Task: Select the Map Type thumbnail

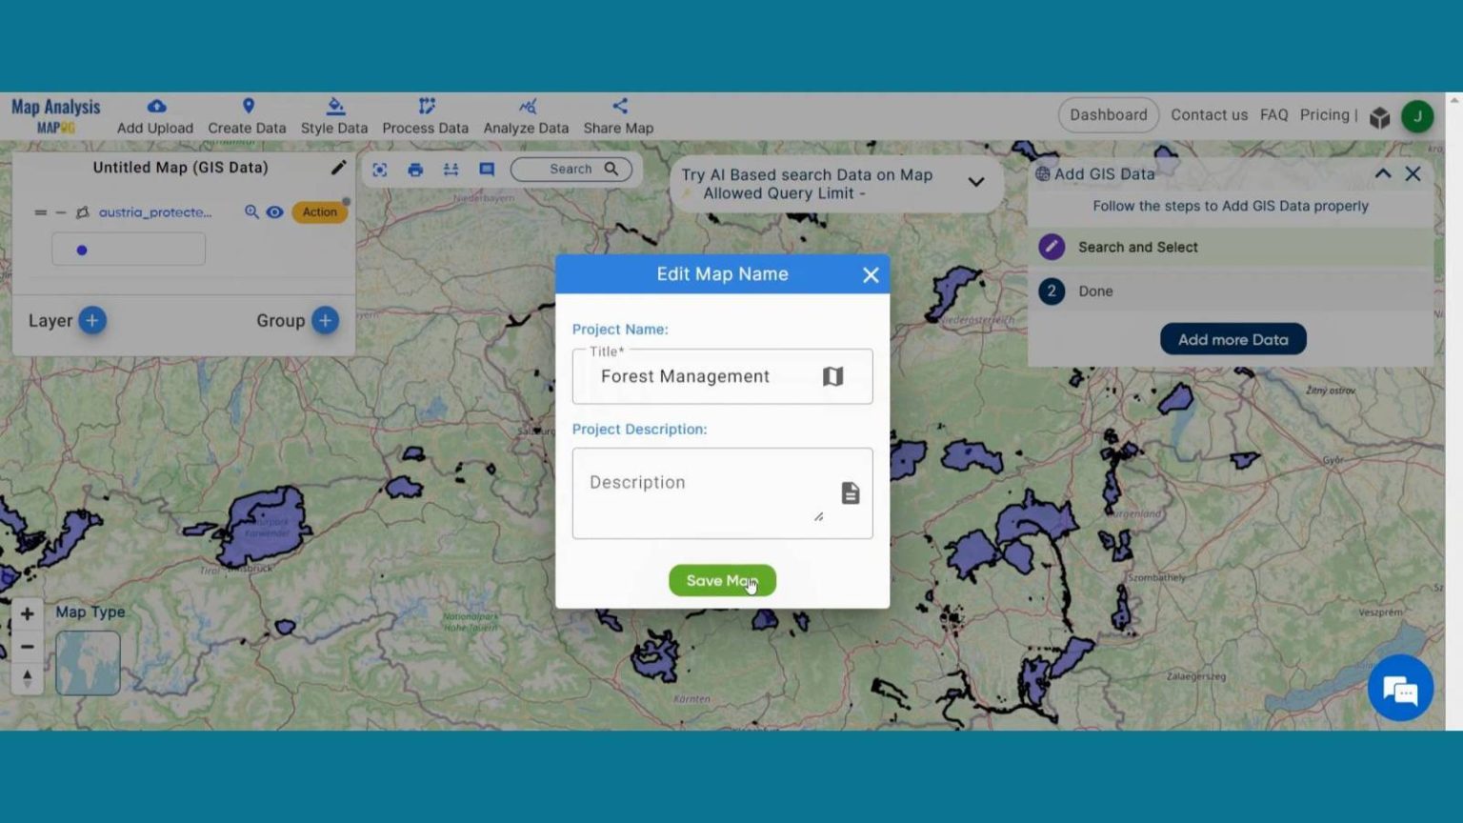Action: 88,663
